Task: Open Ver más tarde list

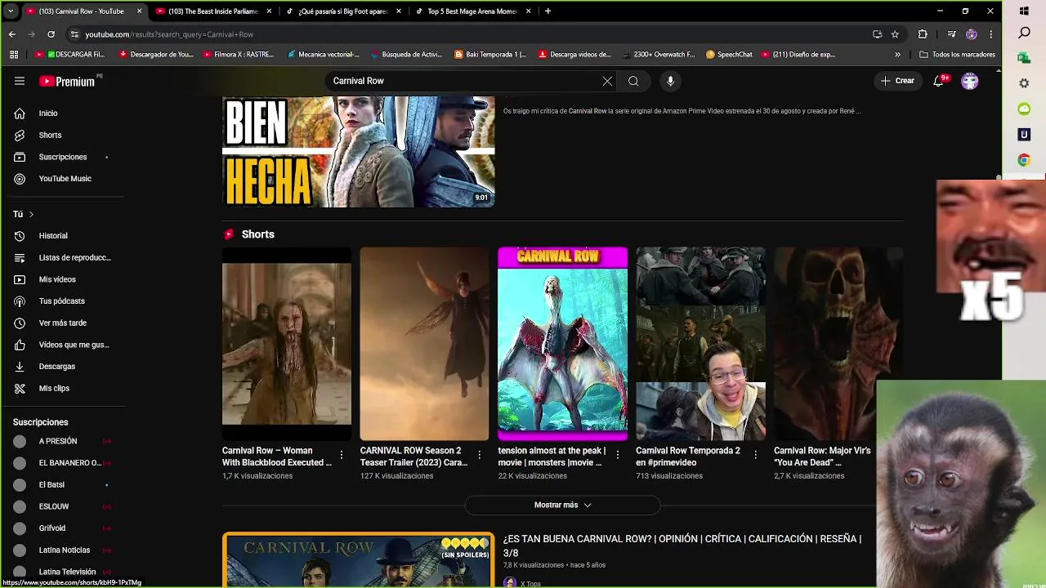Action: [64, 323]
